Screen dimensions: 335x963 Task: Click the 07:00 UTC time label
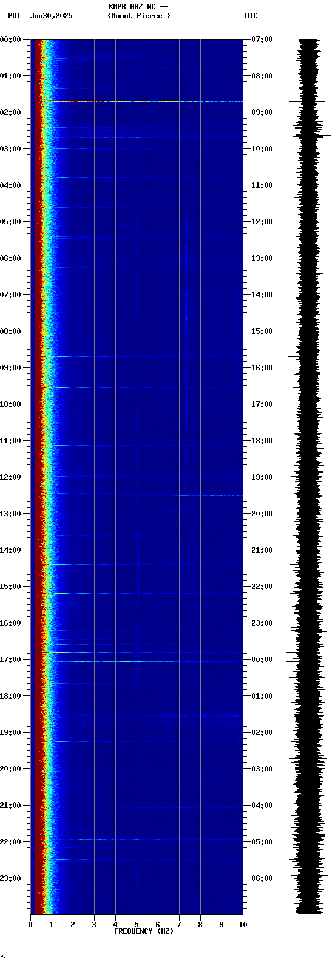[262, 40]
